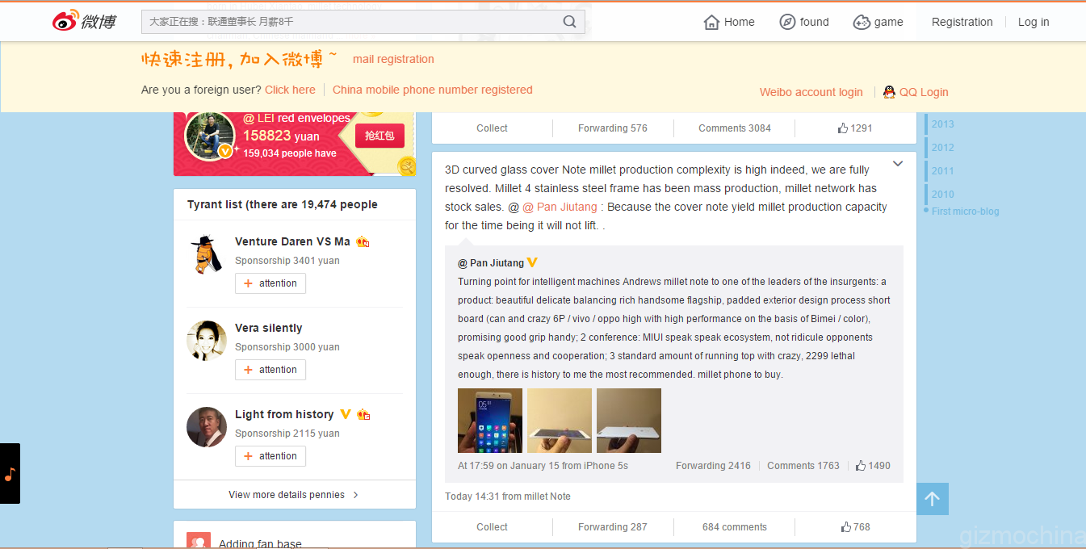Click thumbs up showing 1291 likes
1086x549 pixels.
coord(855,128)
